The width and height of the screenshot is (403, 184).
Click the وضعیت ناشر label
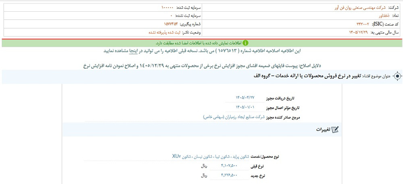coord(191,33)
